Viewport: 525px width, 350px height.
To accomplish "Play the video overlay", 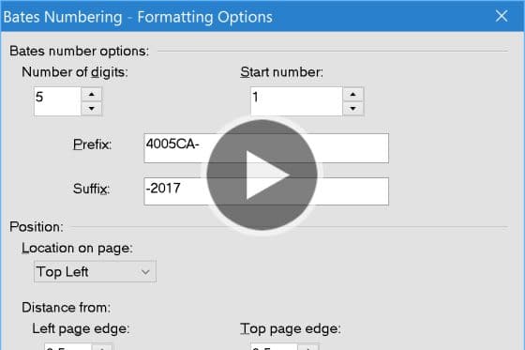I will click(x=262, y=175).
